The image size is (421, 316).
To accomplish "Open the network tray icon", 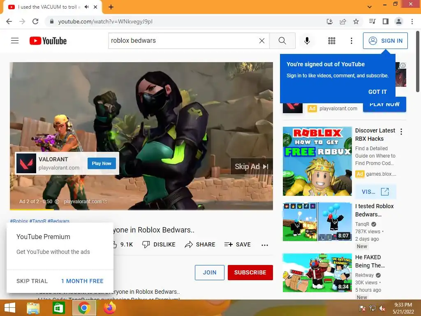I will (372, 308).
